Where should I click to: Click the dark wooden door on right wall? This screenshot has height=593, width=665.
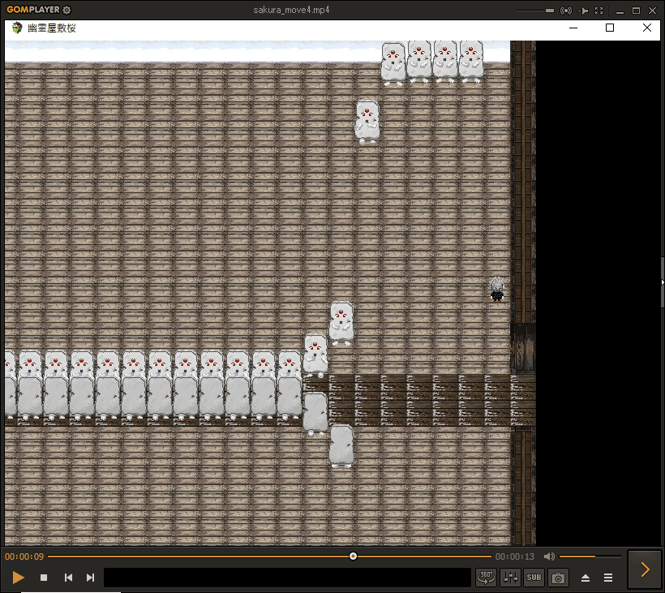point(523,348)
